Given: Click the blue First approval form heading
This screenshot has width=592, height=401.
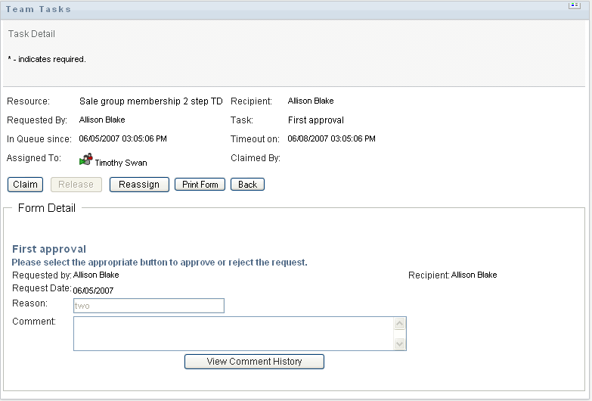Looking at the screenshot, I should pyautogui.click(x=49, y=249).
